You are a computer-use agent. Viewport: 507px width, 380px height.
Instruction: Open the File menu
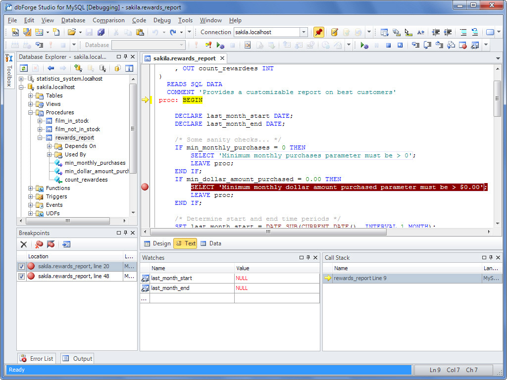click(12, 20)
